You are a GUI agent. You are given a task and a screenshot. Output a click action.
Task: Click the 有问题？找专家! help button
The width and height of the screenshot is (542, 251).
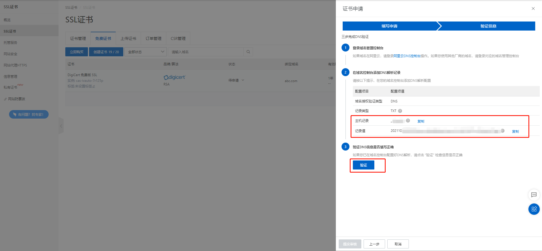coord(29,114)
